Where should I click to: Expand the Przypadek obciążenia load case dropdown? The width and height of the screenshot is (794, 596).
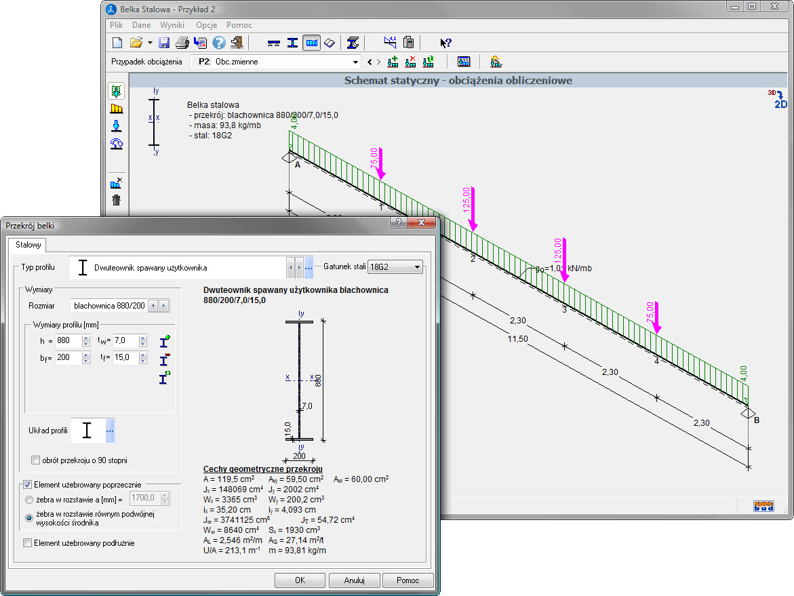point(355,62)
